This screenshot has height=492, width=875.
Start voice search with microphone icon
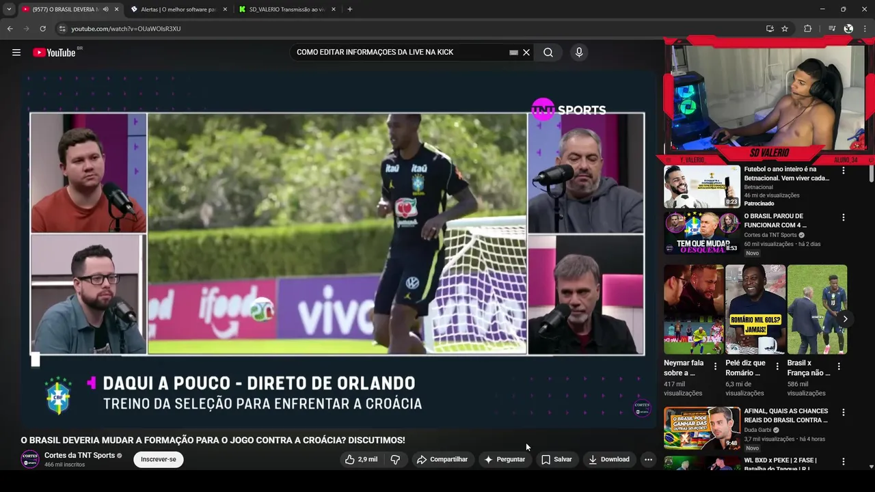pos(579,52)
